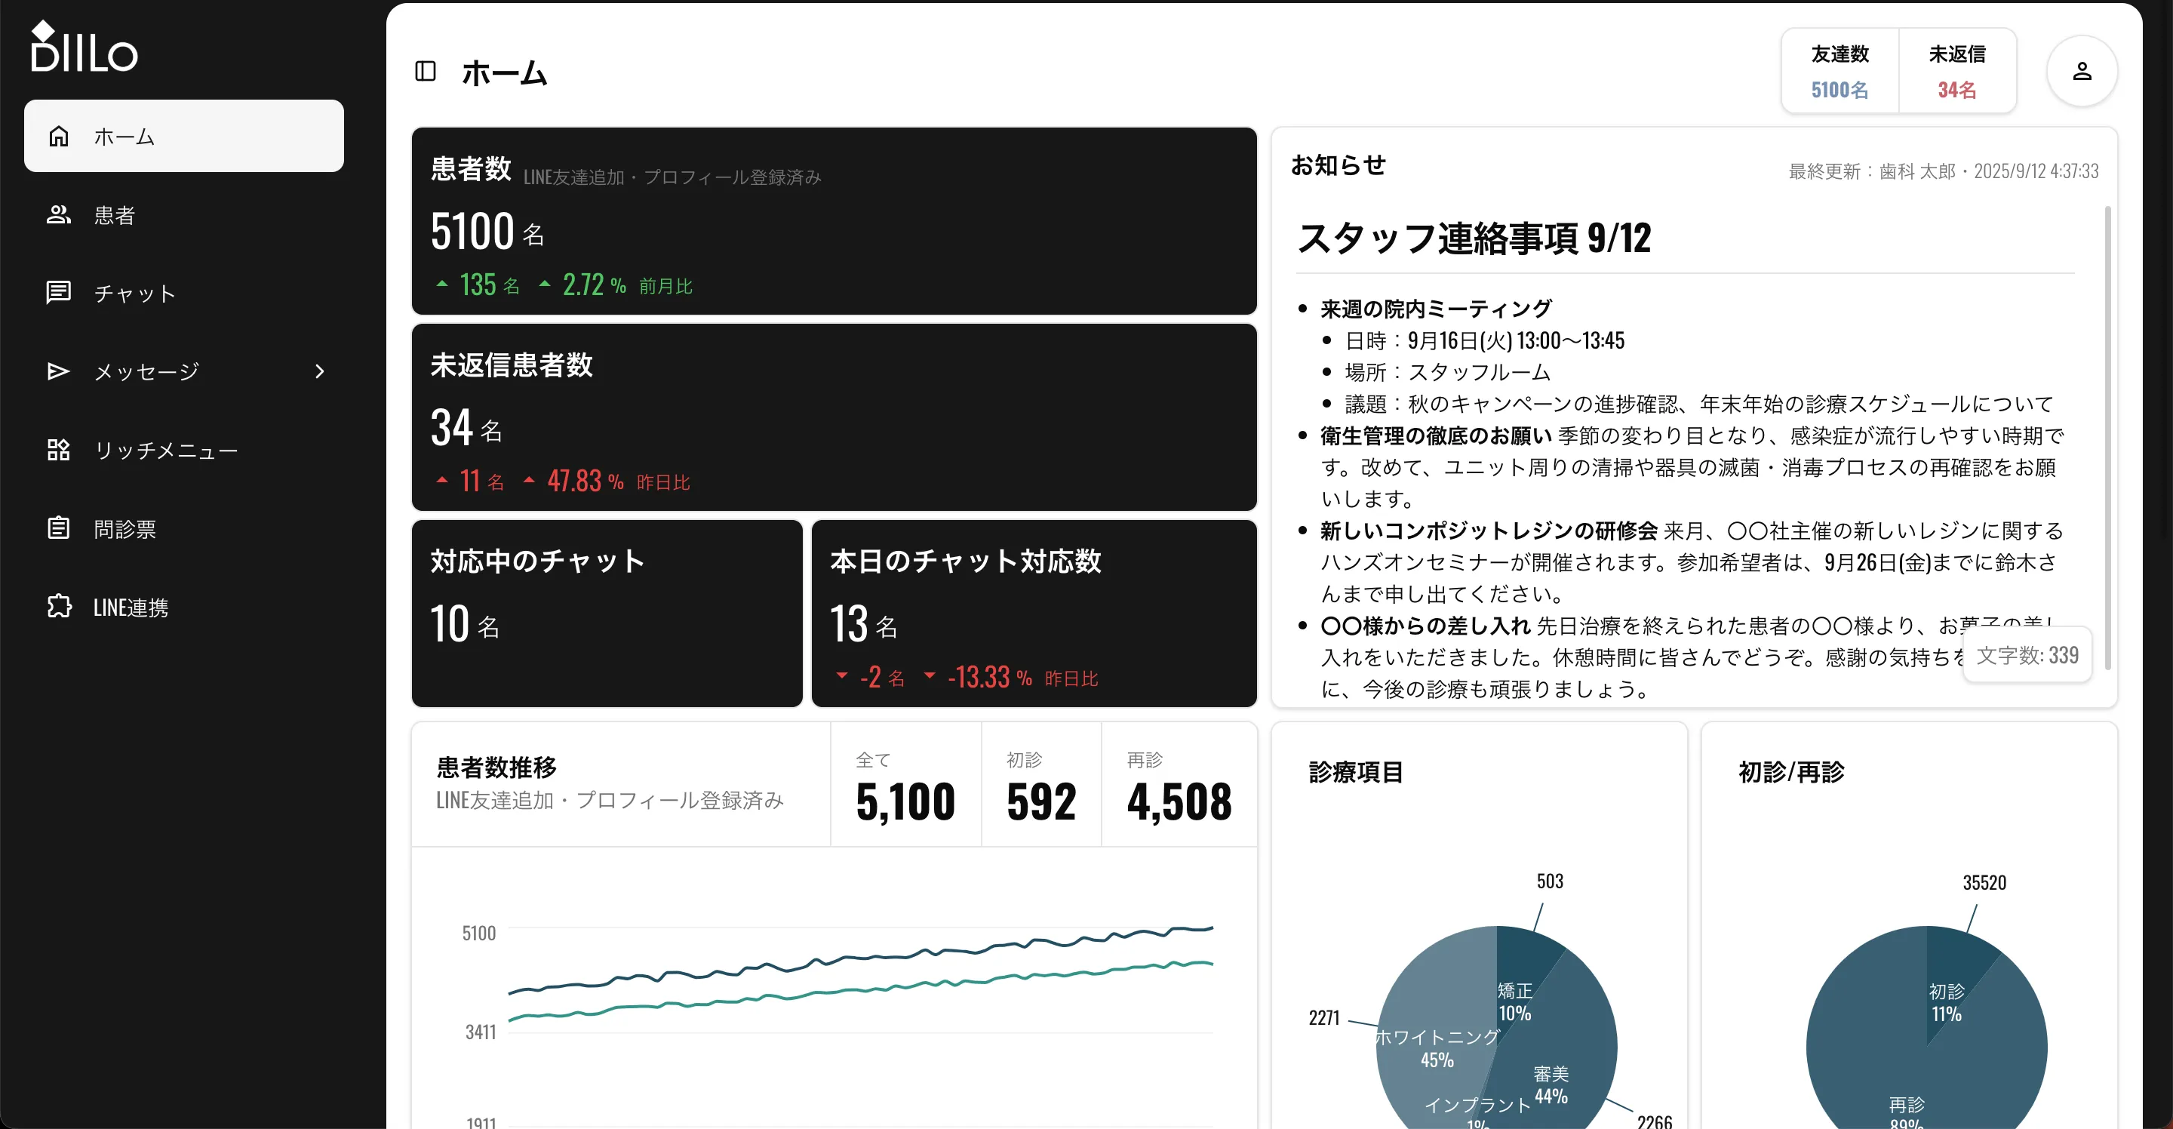Open the お知らせ announcement panel header

1338,165
